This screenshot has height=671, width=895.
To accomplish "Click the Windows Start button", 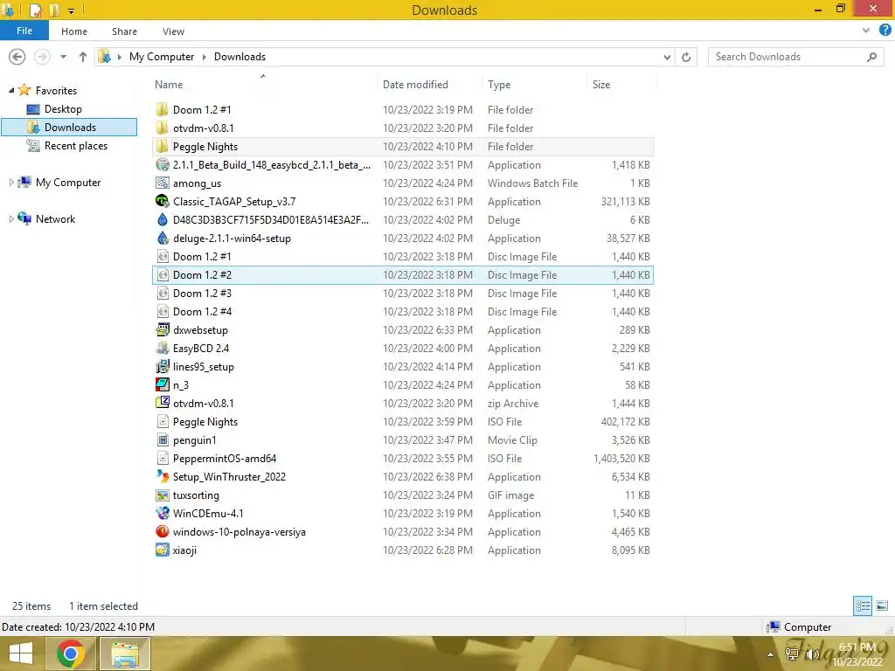I will pyautogui.click(x=21, y=654).
